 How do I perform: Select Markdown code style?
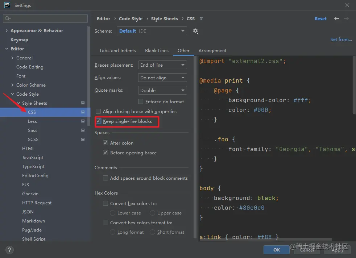pyautogui.click(x=33, y=221)
